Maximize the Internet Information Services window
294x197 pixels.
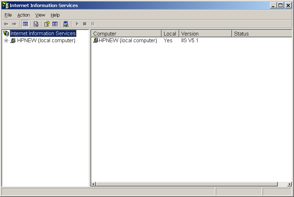tap(281, 5)
